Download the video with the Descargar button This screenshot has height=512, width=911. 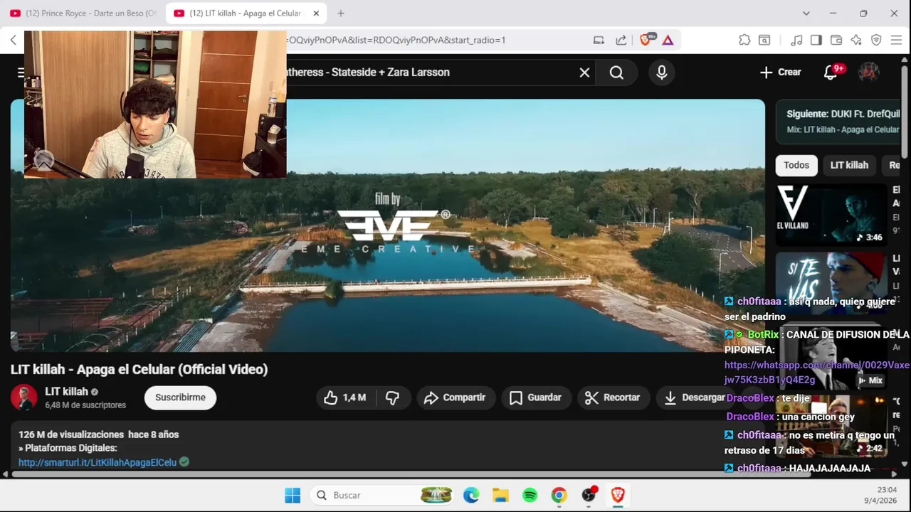694,398
